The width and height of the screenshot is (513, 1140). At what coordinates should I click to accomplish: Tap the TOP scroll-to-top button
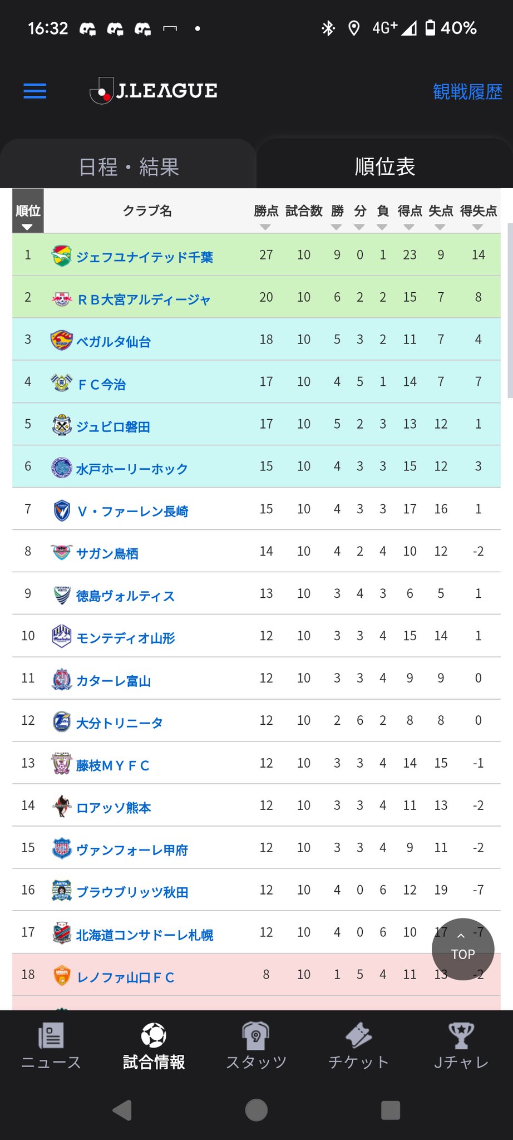coord(462,949)
